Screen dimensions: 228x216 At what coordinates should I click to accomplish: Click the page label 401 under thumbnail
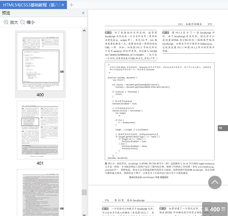[40, 163]
